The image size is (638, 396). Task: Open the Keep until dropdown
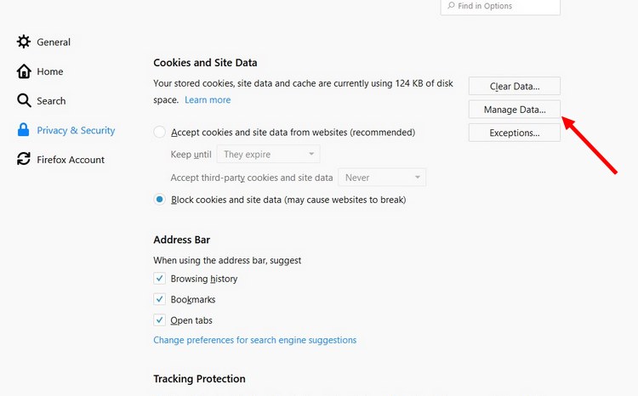(x=268, y=155)
